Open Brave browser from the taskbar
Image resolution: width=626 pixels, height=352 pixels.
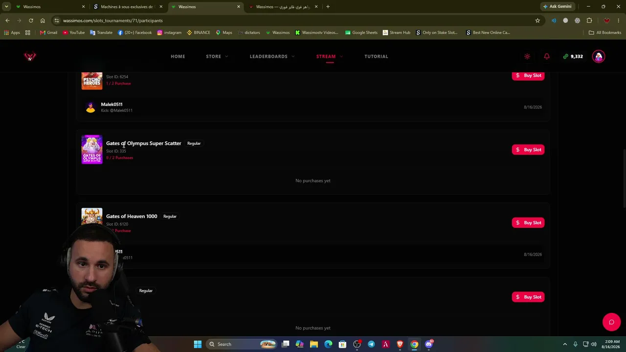pos(400,344)
